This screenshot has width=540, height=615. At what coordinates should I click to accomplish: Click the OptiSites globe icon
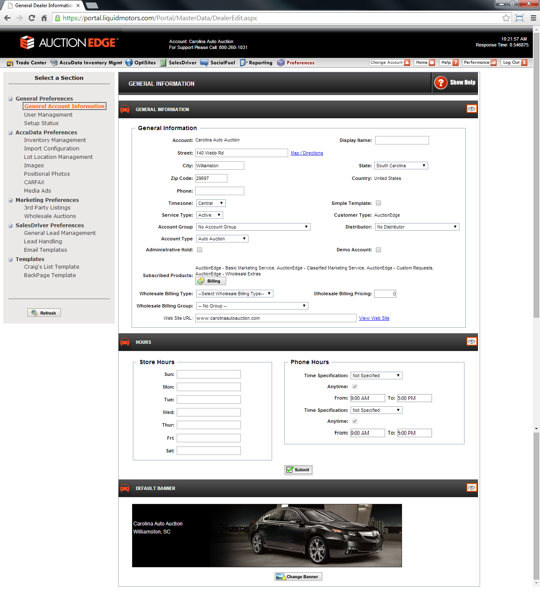click(x=129, y=63)
